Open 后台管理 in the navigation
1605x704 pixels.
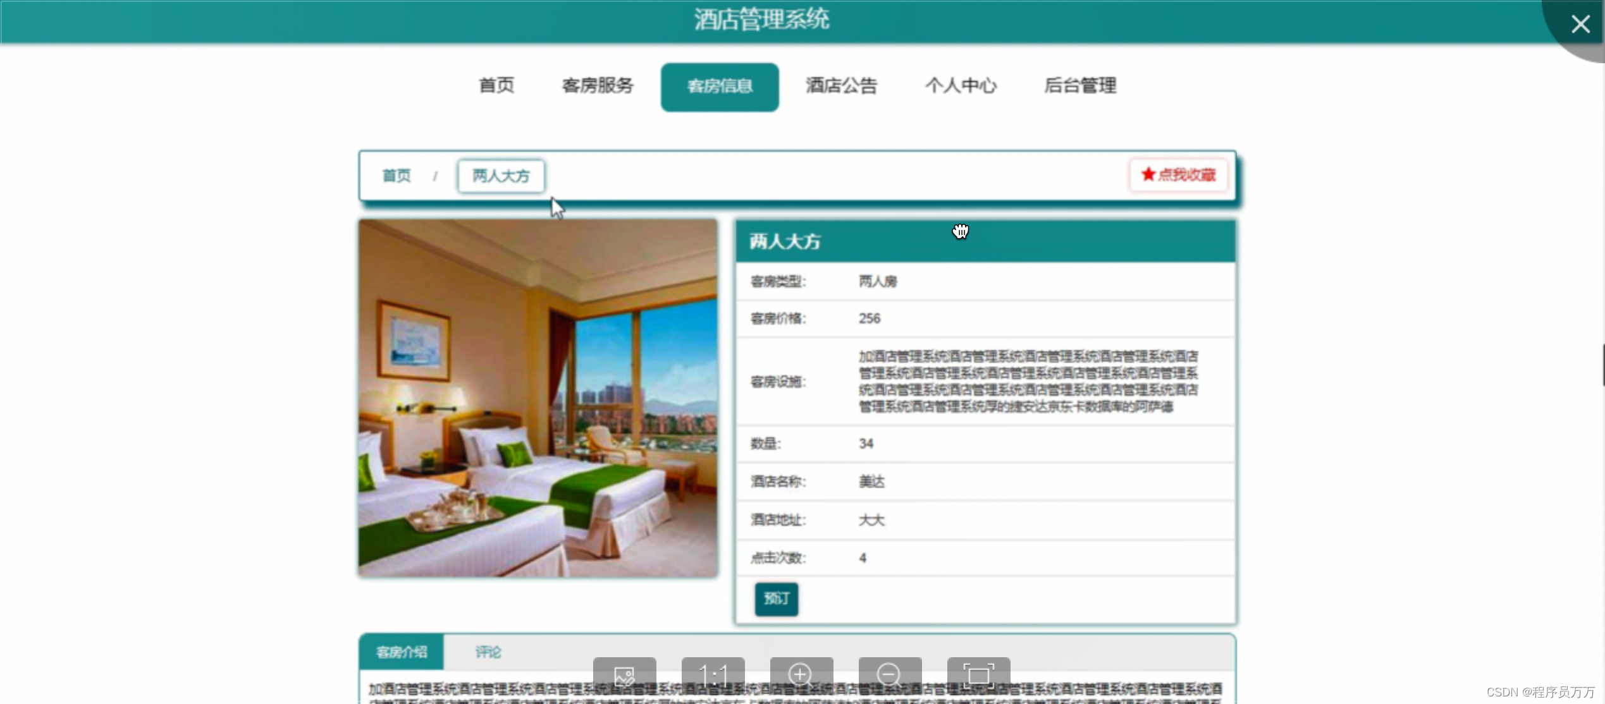click(1080, 85)
